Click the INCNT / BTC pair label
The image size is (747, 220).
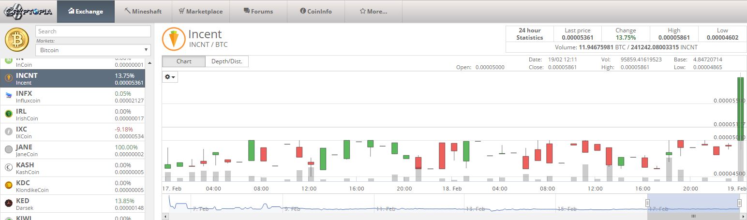[208, 44]
